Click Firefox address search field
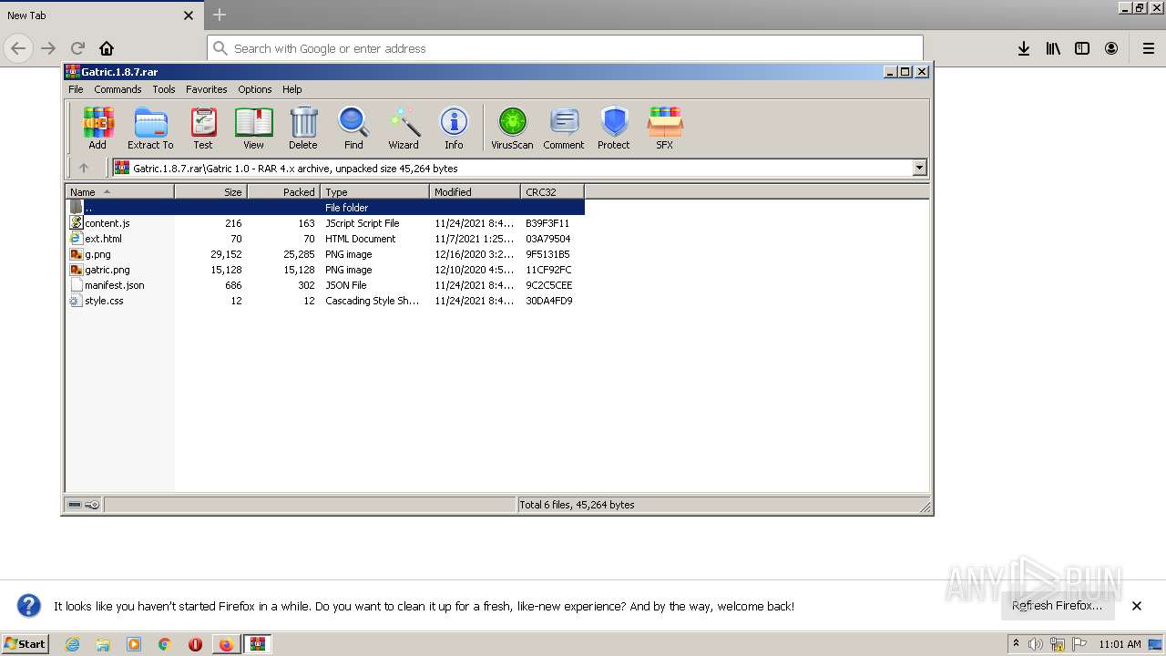Viewport: 1166px width, 656px height. pos(565,48)
